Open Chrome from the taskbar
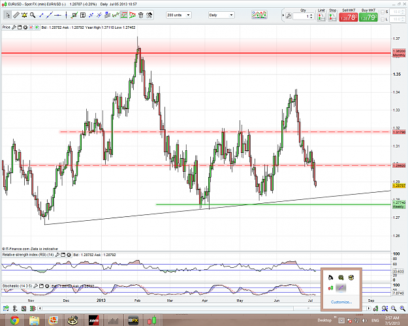Image resolution: width=408 pixels, height=326 pixels. point(14,320)
